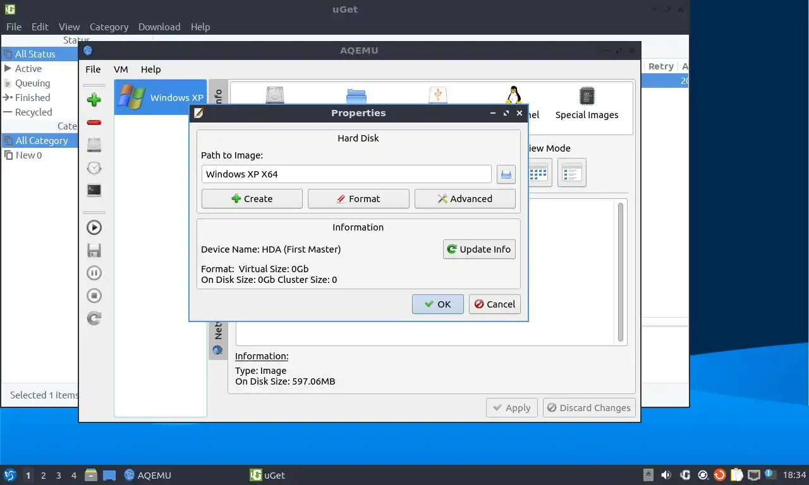Open AQEMU VM menu
The height and width of the screenshot is (485, 809).
point(121,69)
